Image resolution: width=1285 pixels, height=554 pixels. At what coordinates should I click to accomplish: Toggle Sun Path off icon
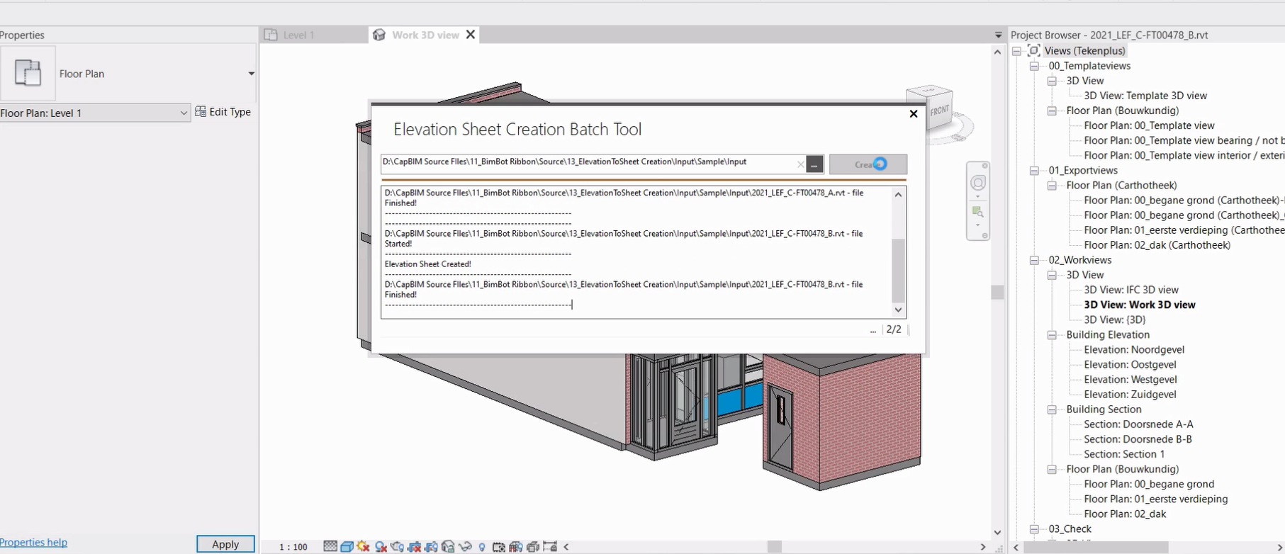(x=364, y=546)
